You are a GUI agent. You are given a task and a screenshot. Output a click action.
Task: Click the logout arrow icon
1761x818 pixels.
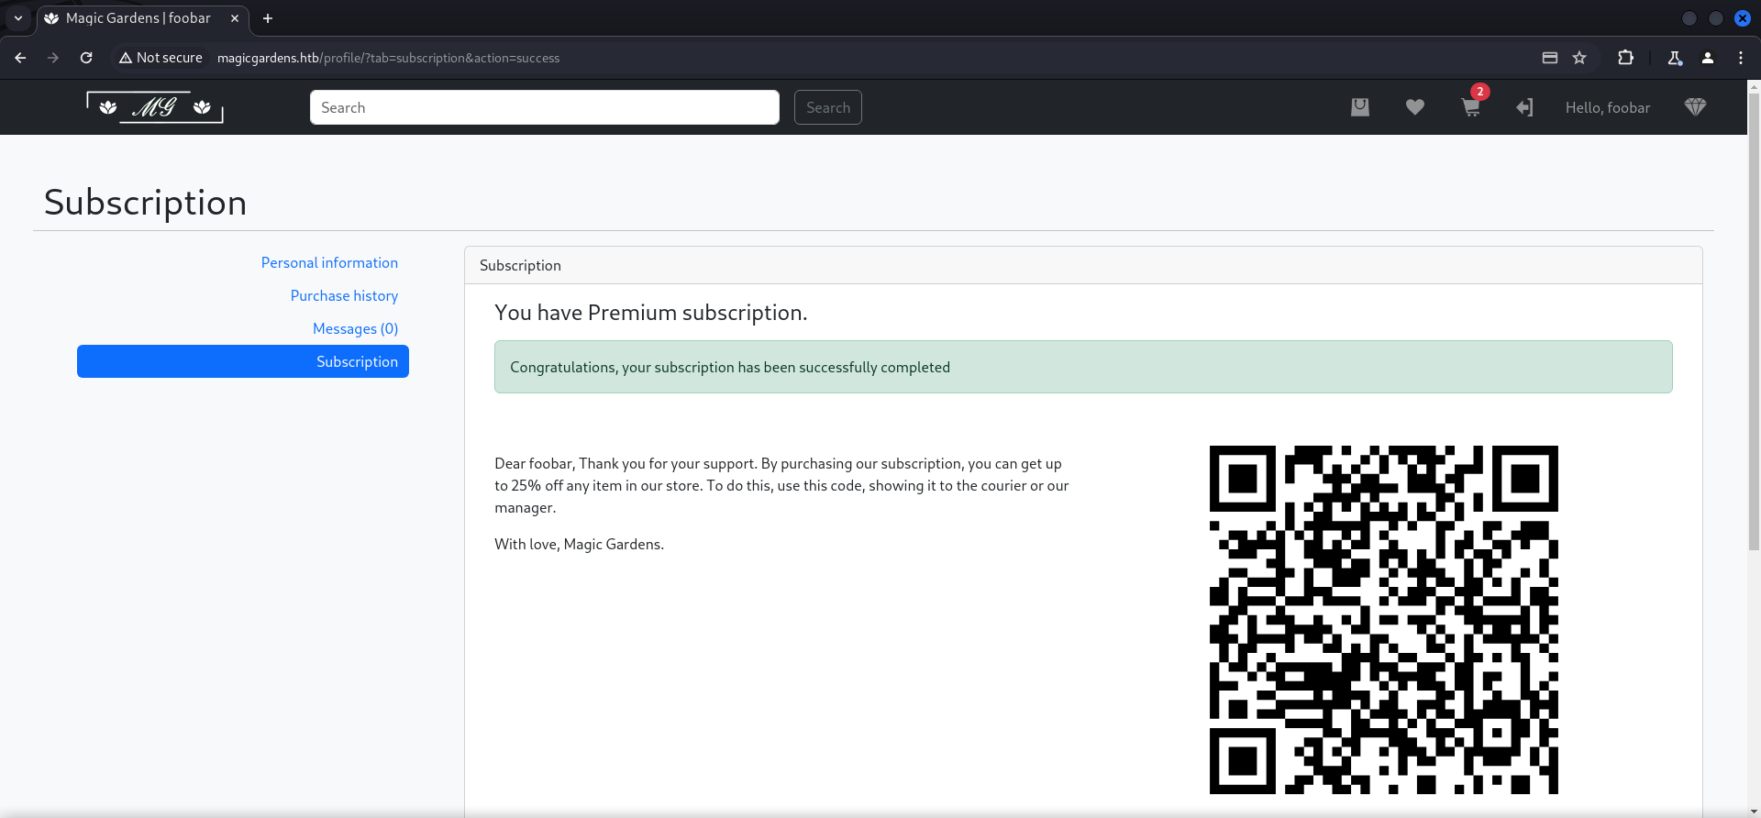click(x=1524, y=107)
